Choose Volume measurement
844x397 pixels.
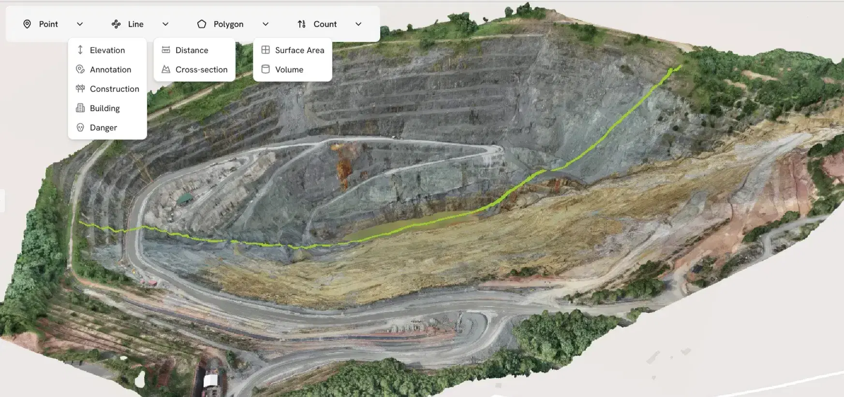[293, 70]
